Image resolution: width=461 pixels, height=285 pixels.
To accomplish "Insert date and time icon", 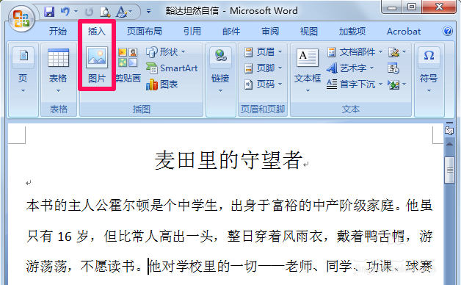I will (393, 68).
